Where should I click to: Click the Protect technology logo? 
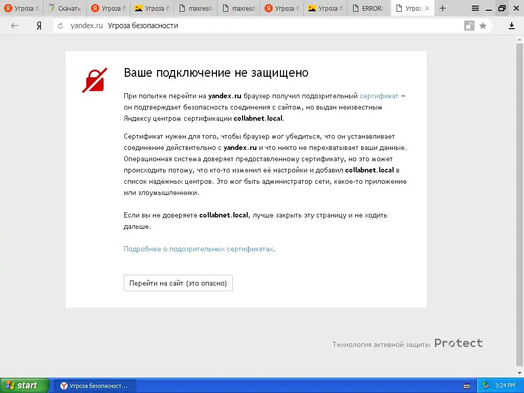(458, 343)
